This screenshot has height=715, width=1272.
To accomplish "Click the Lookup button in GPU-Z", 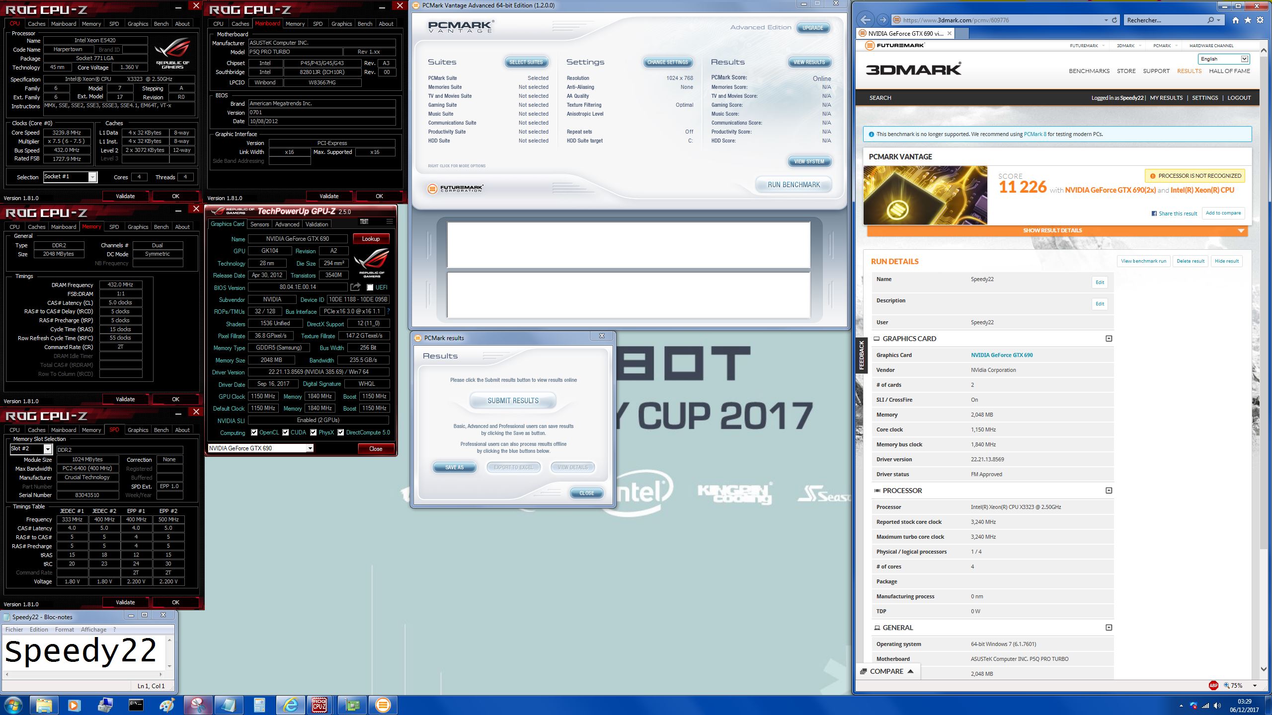I will tap(371, 239).
